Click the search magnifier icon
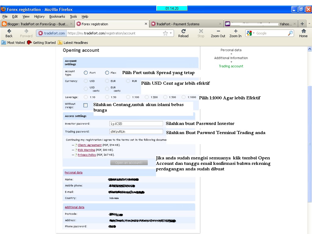 (290, 33)
